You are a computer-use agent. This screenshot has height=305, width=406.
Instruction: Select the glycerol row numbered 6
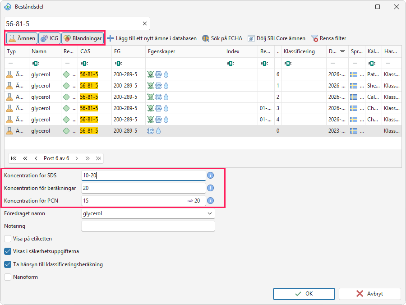pos(203,74)
